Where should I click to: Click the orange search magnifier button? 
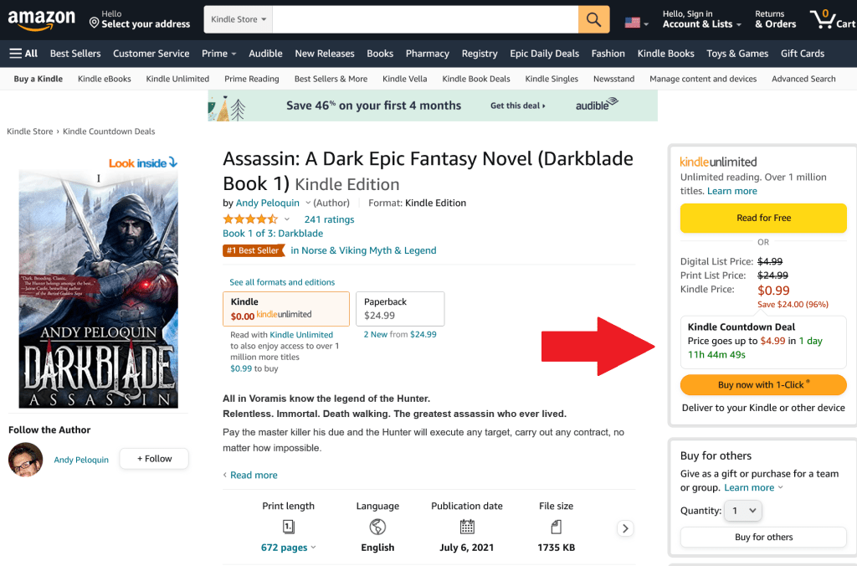[x=593, y=20]
